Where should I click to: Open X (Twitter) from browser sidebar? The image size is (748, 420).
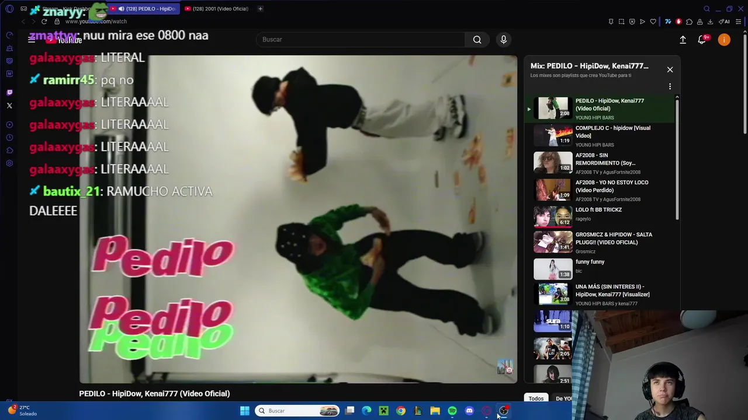coord(9,106)
